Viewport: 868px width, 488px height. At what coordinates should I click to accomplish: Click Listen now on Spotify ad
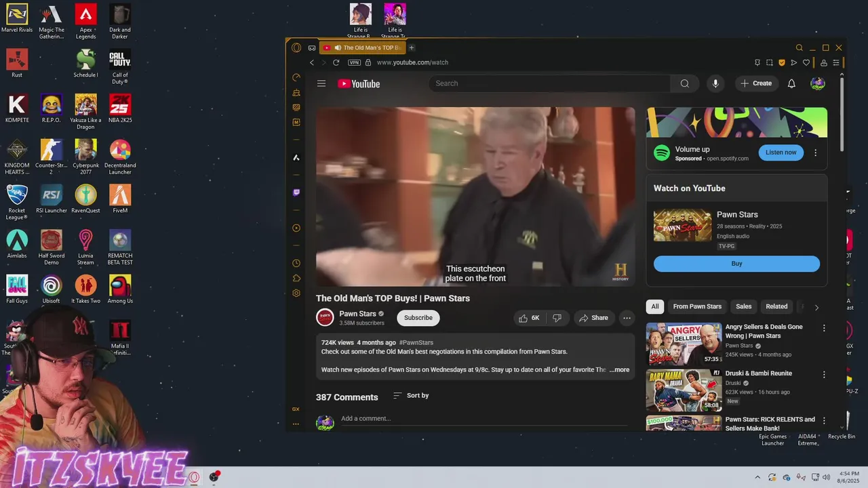[x=781, y=152]
